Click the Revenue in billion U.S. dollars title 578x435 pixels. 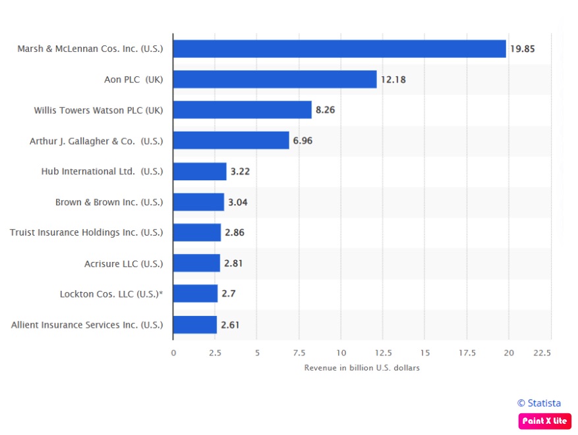point(362,368)
